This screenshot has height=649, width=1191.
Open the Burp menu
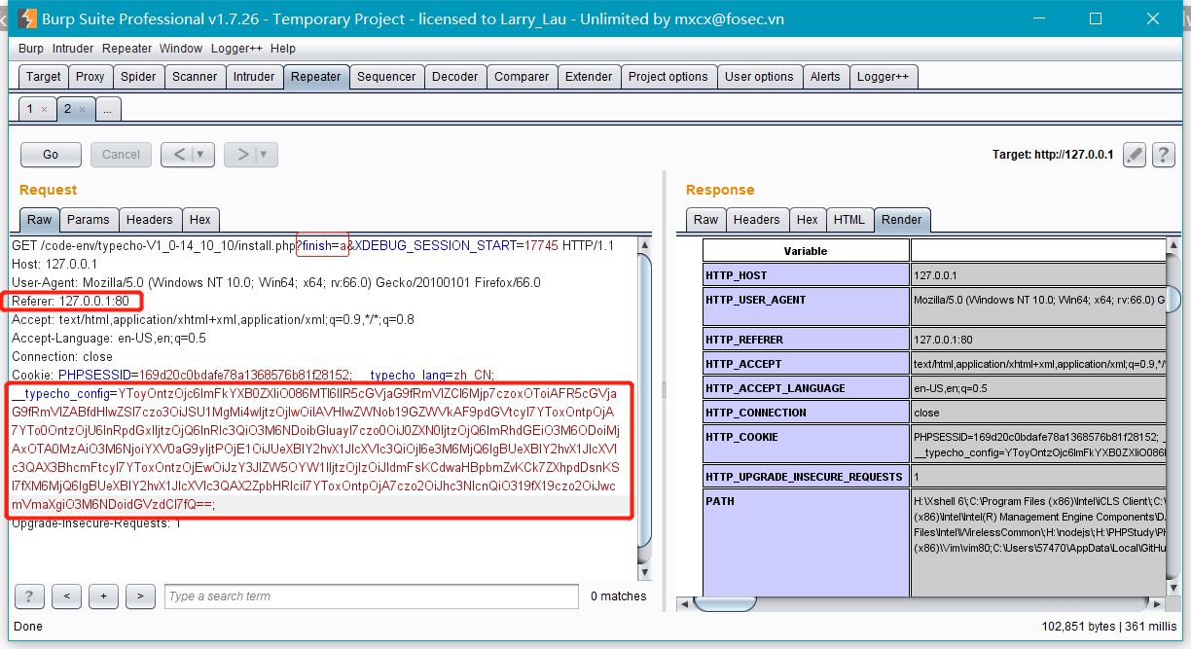pos(31,48)
